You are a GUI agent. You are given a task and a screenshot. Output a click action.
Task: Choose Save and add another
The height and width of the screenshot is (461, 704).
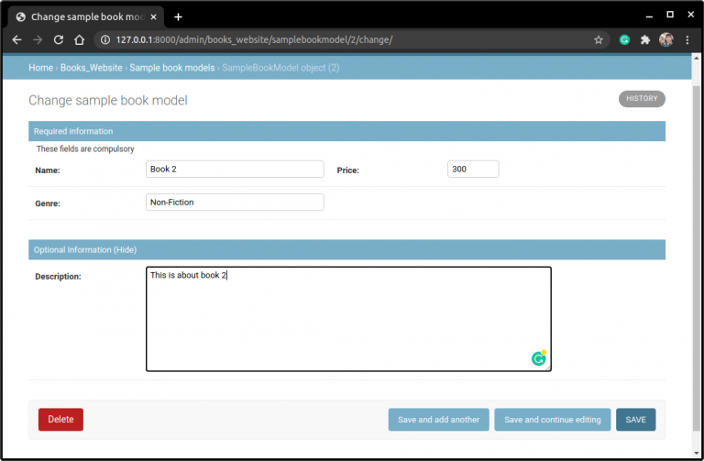tap(439, 420)
